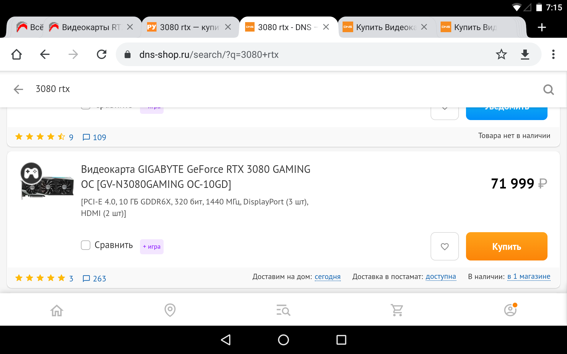Open the 263 comments link
Image resolution: width=567 pixels, height=354 pixels.
tap(94, 278)
